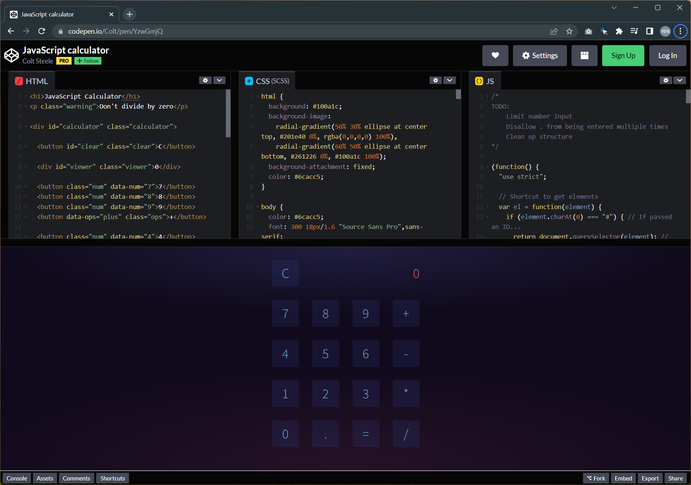The image size is (691, 485).
Task: Click calculator digit 7
Action: click(x=285, y=313)
